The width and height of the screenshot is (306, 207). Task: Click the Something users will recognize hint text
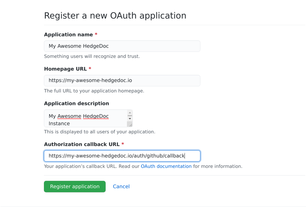point(92,56)
